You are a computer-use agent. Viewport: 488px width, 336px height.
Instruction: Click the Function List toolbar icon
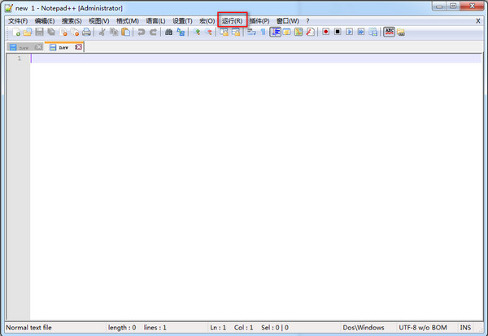(311, 32)
